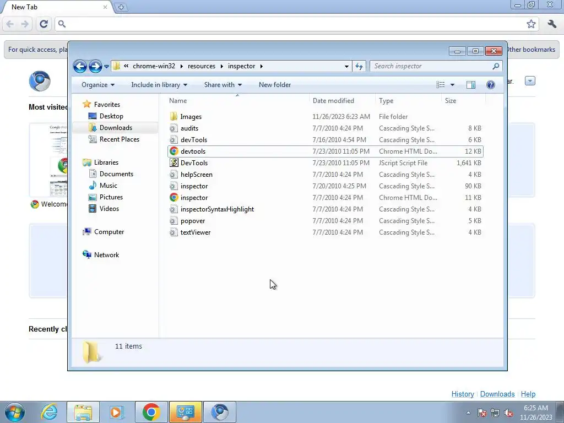Open the History link in Chrome
564x423 pixels.
point(463,394)
